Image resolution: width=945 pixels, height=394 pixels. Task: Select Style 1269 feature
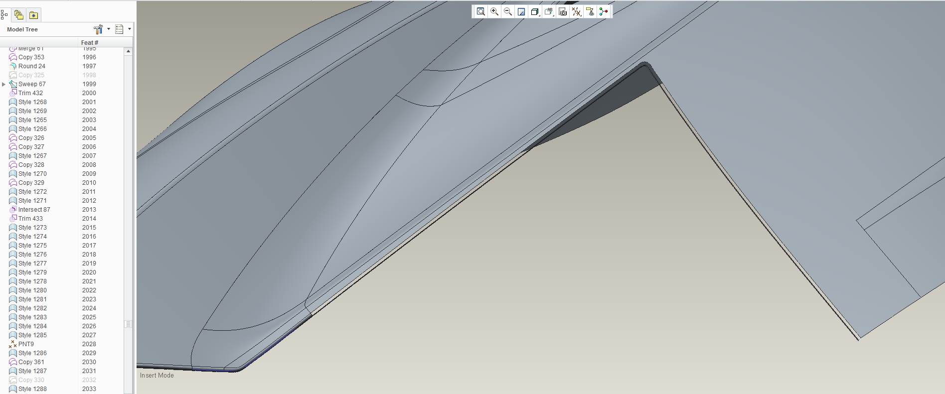[32, 111]
